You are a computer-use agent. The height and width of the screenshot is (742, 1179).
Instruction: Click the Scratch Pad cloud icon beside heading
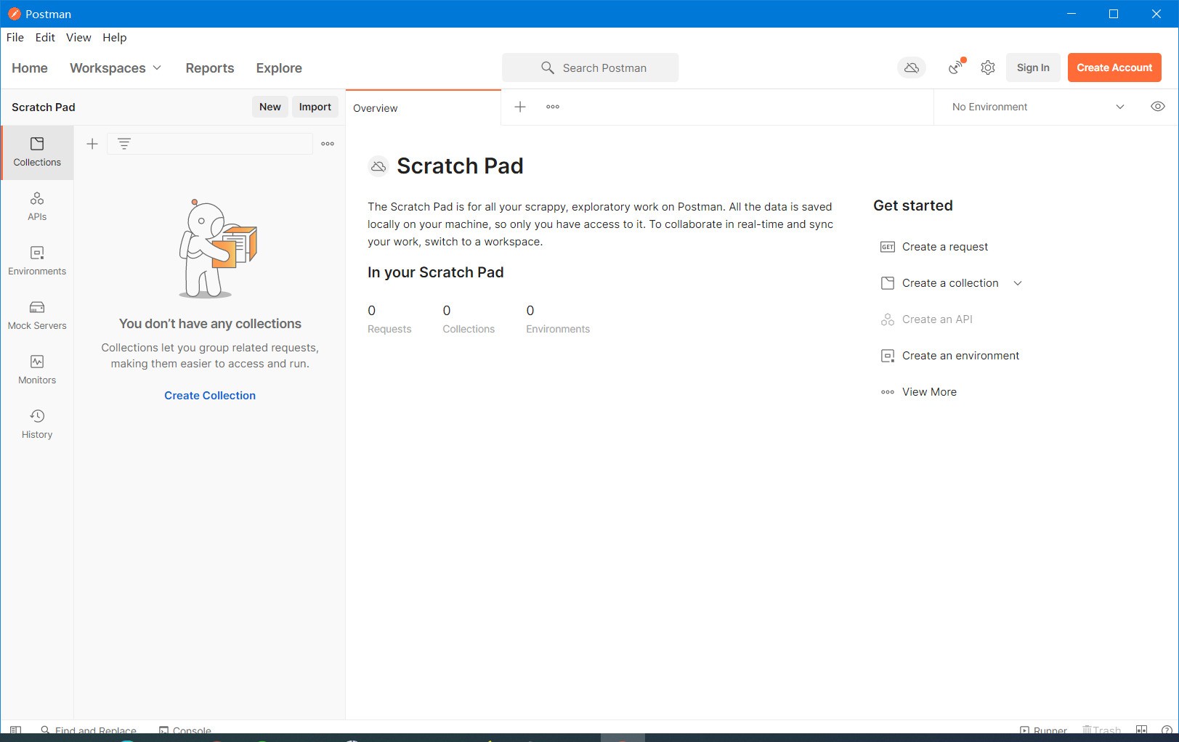coord(378,166)
